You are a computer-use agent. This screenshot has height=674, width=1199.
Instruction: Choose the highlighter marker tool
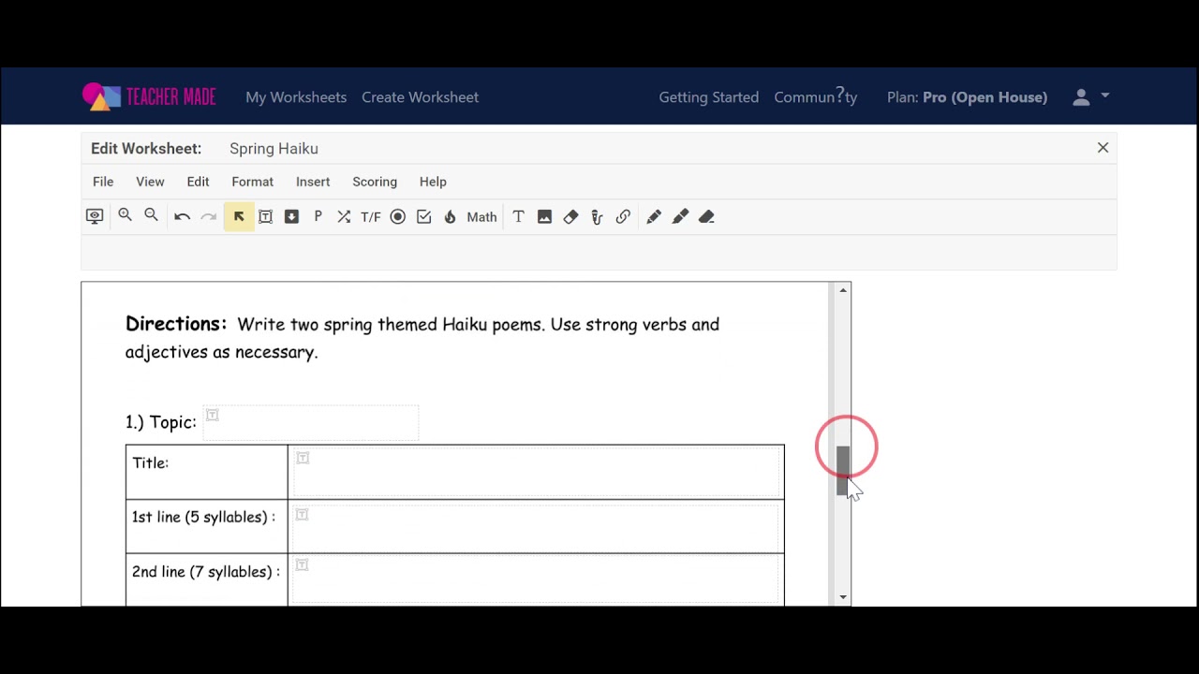680,216
